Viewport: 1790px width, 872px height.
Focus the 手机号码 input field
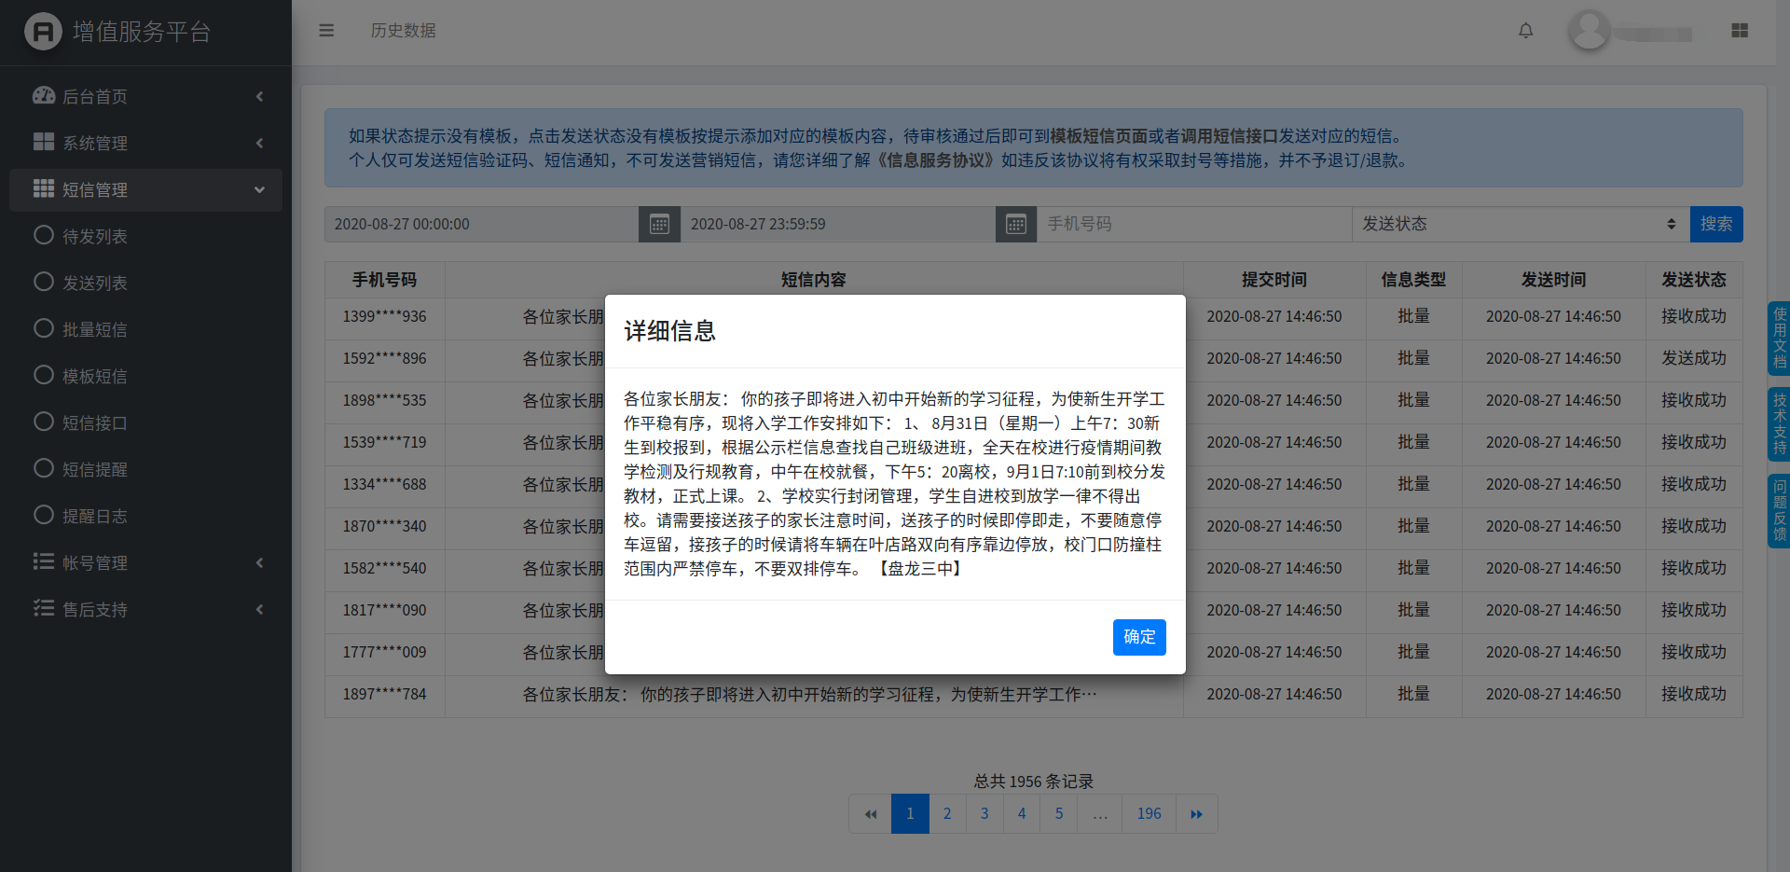tap(1193, 225)
